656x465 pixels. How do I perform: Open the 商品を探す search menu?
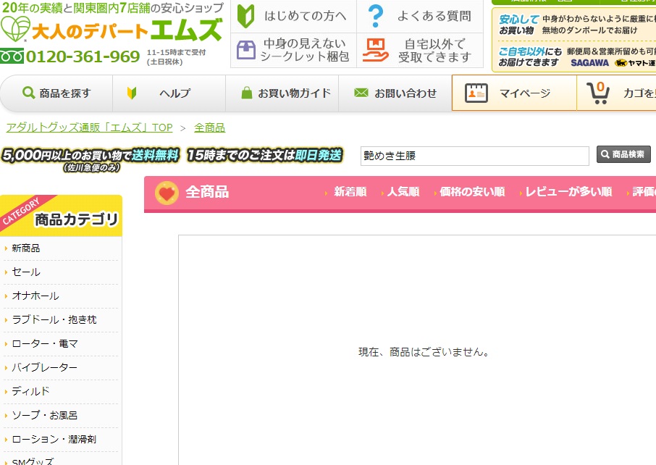pyautogui.click(x=56, y=93)
